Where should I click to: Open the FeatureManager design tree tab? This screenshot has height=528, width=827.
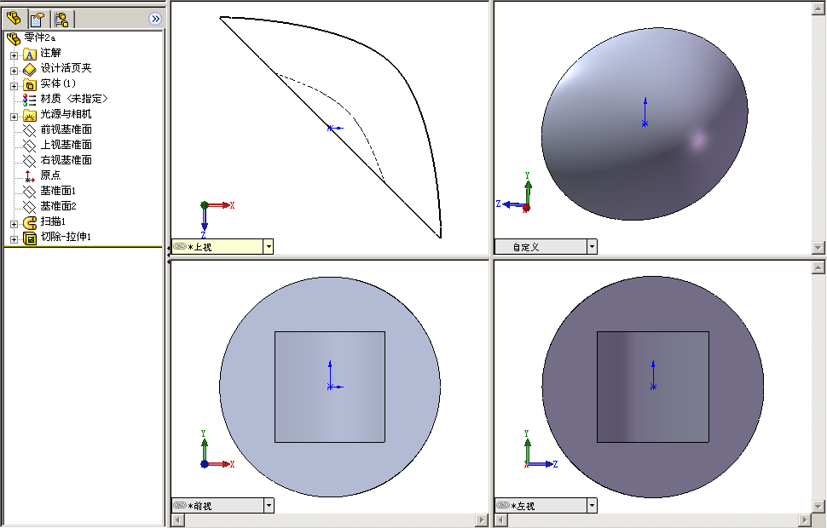point(14,19)
